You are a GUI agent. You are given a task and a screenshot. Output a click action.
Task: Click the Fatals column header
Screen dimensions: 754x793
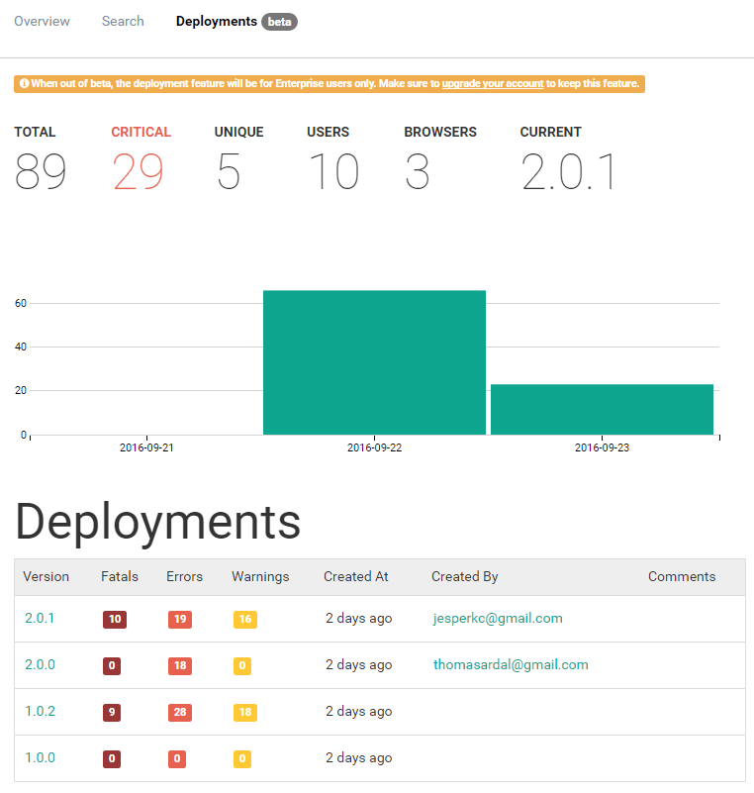coord(120,576)
